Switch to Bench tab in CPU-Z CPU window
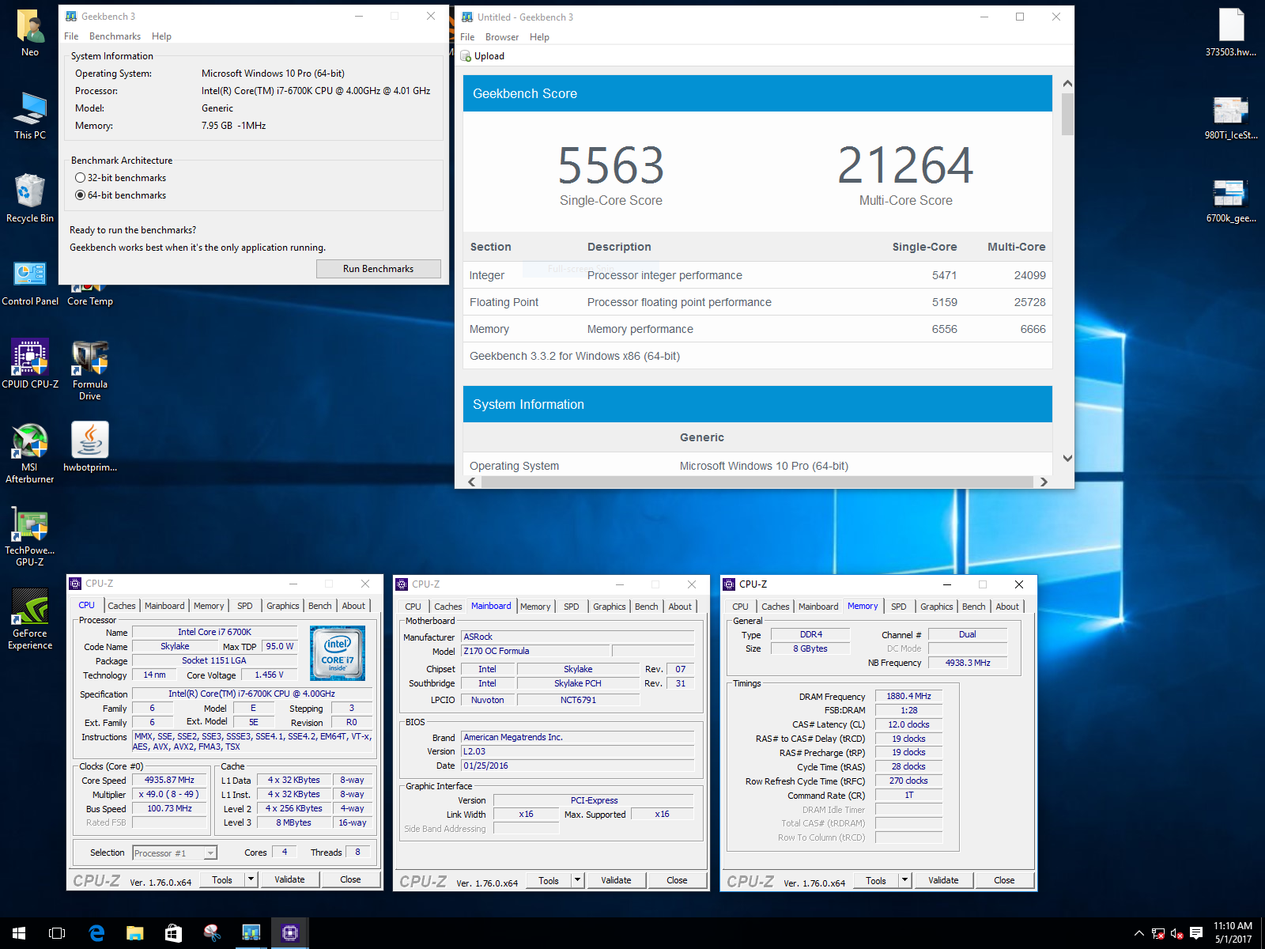 (x=320, y=606)
